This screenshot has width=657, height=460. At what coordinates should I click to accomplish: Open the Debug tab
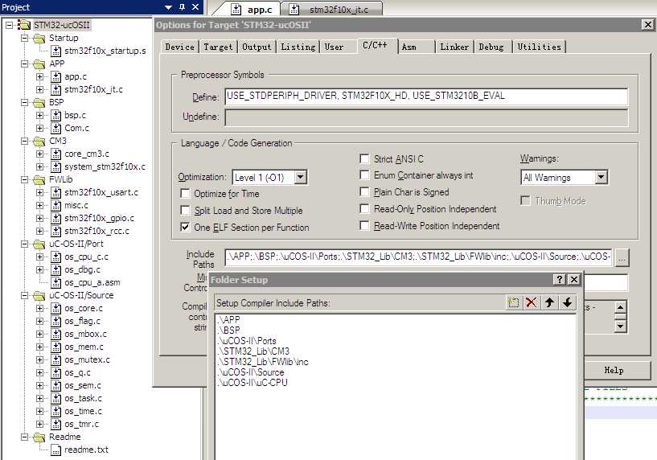(x=491, y=47)
